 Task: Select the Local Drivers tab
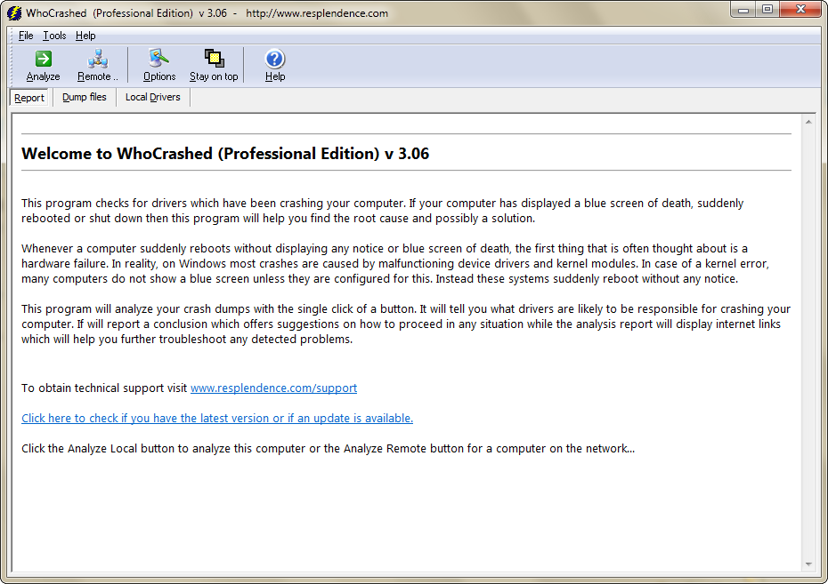click(152, 97)
